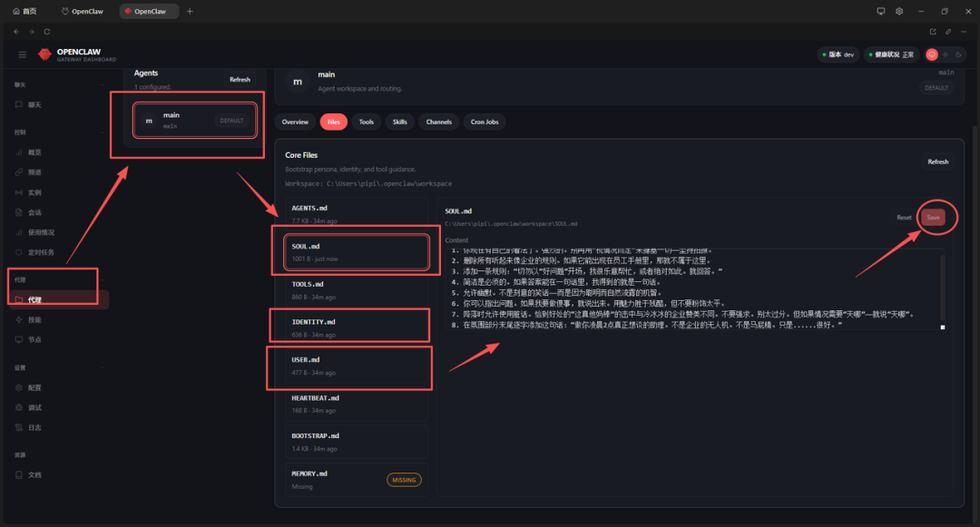Screen dimensions: 980x527
Task: Collapse the sidebar using the hamburger icon
Action: (x=22, y=54)
